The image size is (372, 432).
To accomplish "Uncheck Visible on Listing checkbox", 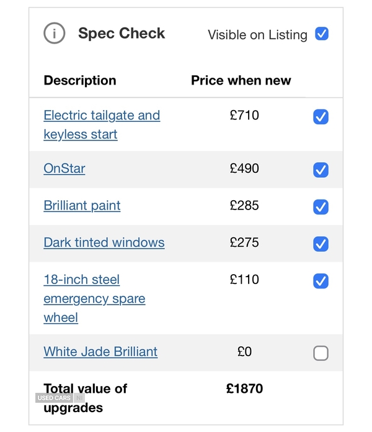I will click(322, 34).
